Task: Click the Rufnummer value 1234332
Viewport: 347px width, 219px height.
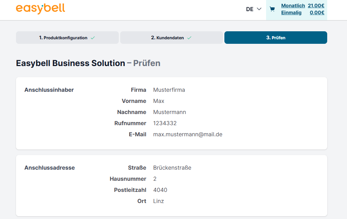Action: click(165, 123)
